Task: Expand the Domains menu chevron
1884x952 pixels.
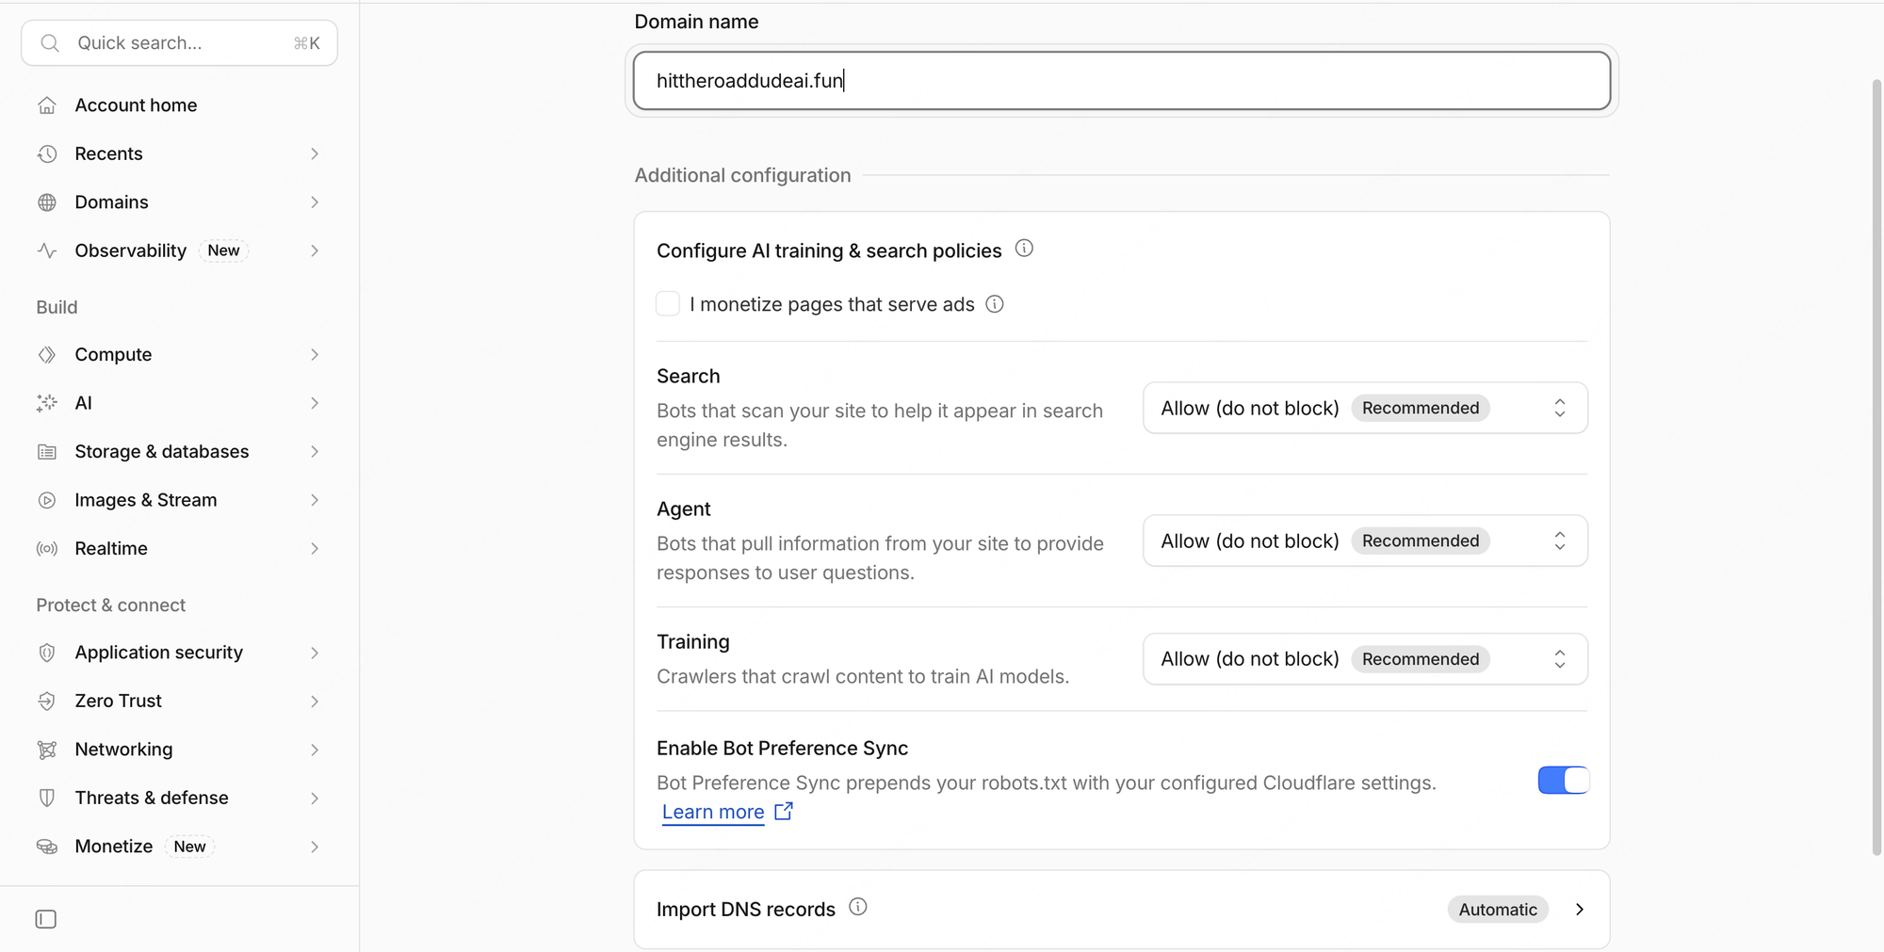Action: point(315,202)
